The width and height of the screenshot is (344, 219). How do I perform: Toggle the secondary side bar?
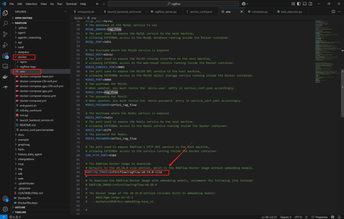tap(310, 4)
